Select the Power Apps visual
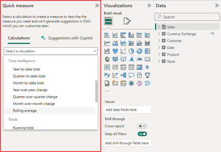Screen dimensions: 221x152 (x=139, y=83)
